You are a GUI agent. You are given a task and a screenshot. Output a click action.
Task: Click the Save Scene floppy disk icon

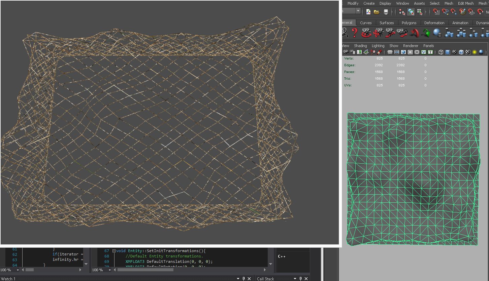click(386, 12)
